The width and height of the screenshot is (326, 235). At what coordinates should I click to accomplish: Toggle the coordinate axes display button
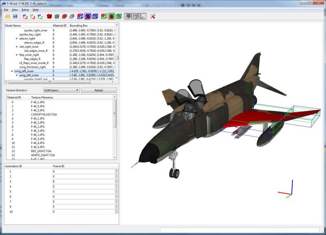coord(143,16)
